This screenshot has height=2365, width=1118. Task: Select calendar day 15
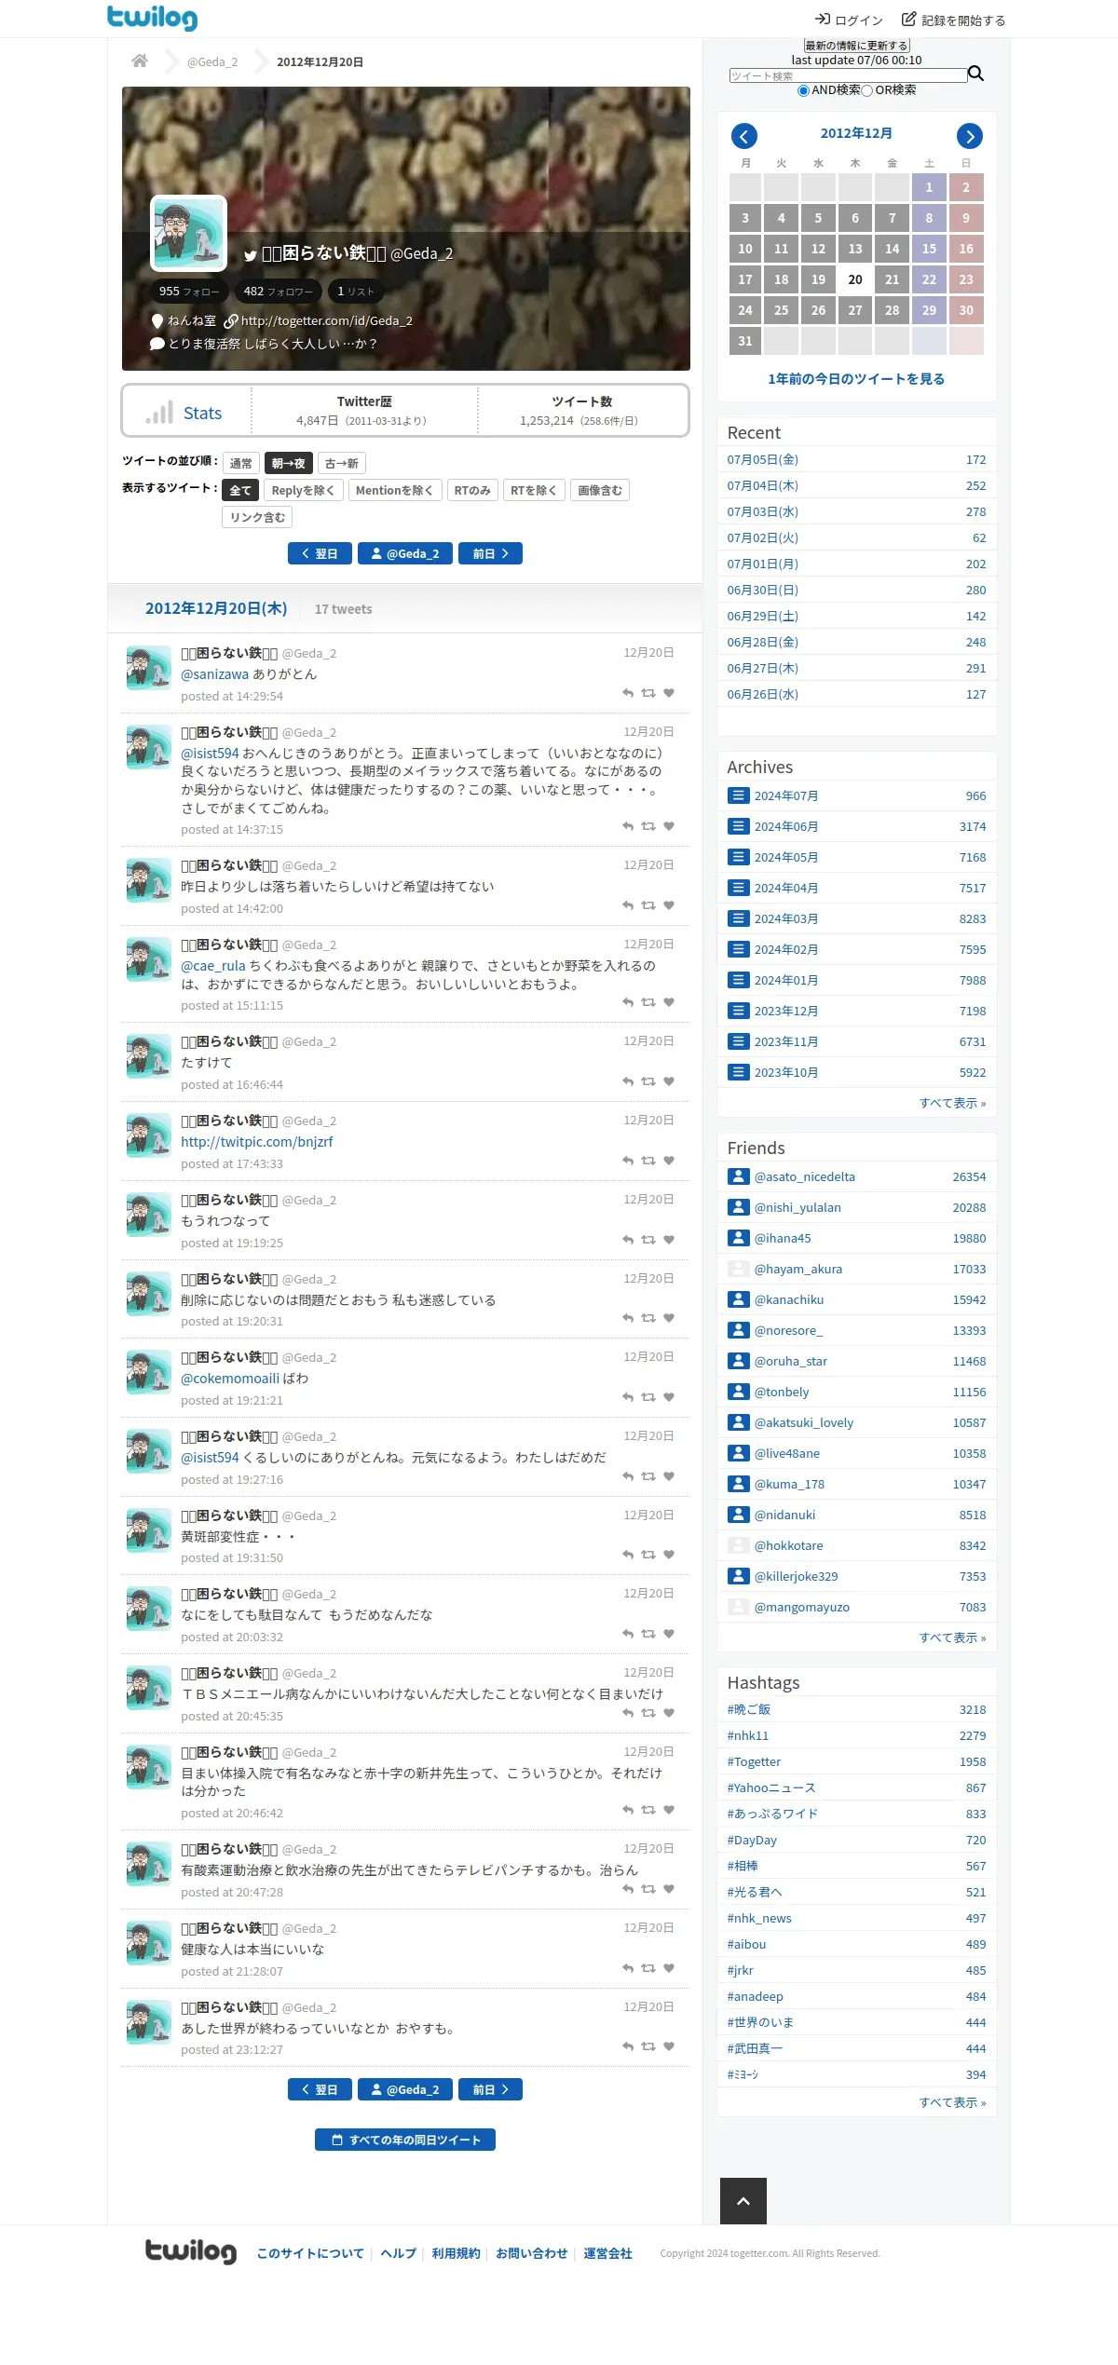click(929, 249)
